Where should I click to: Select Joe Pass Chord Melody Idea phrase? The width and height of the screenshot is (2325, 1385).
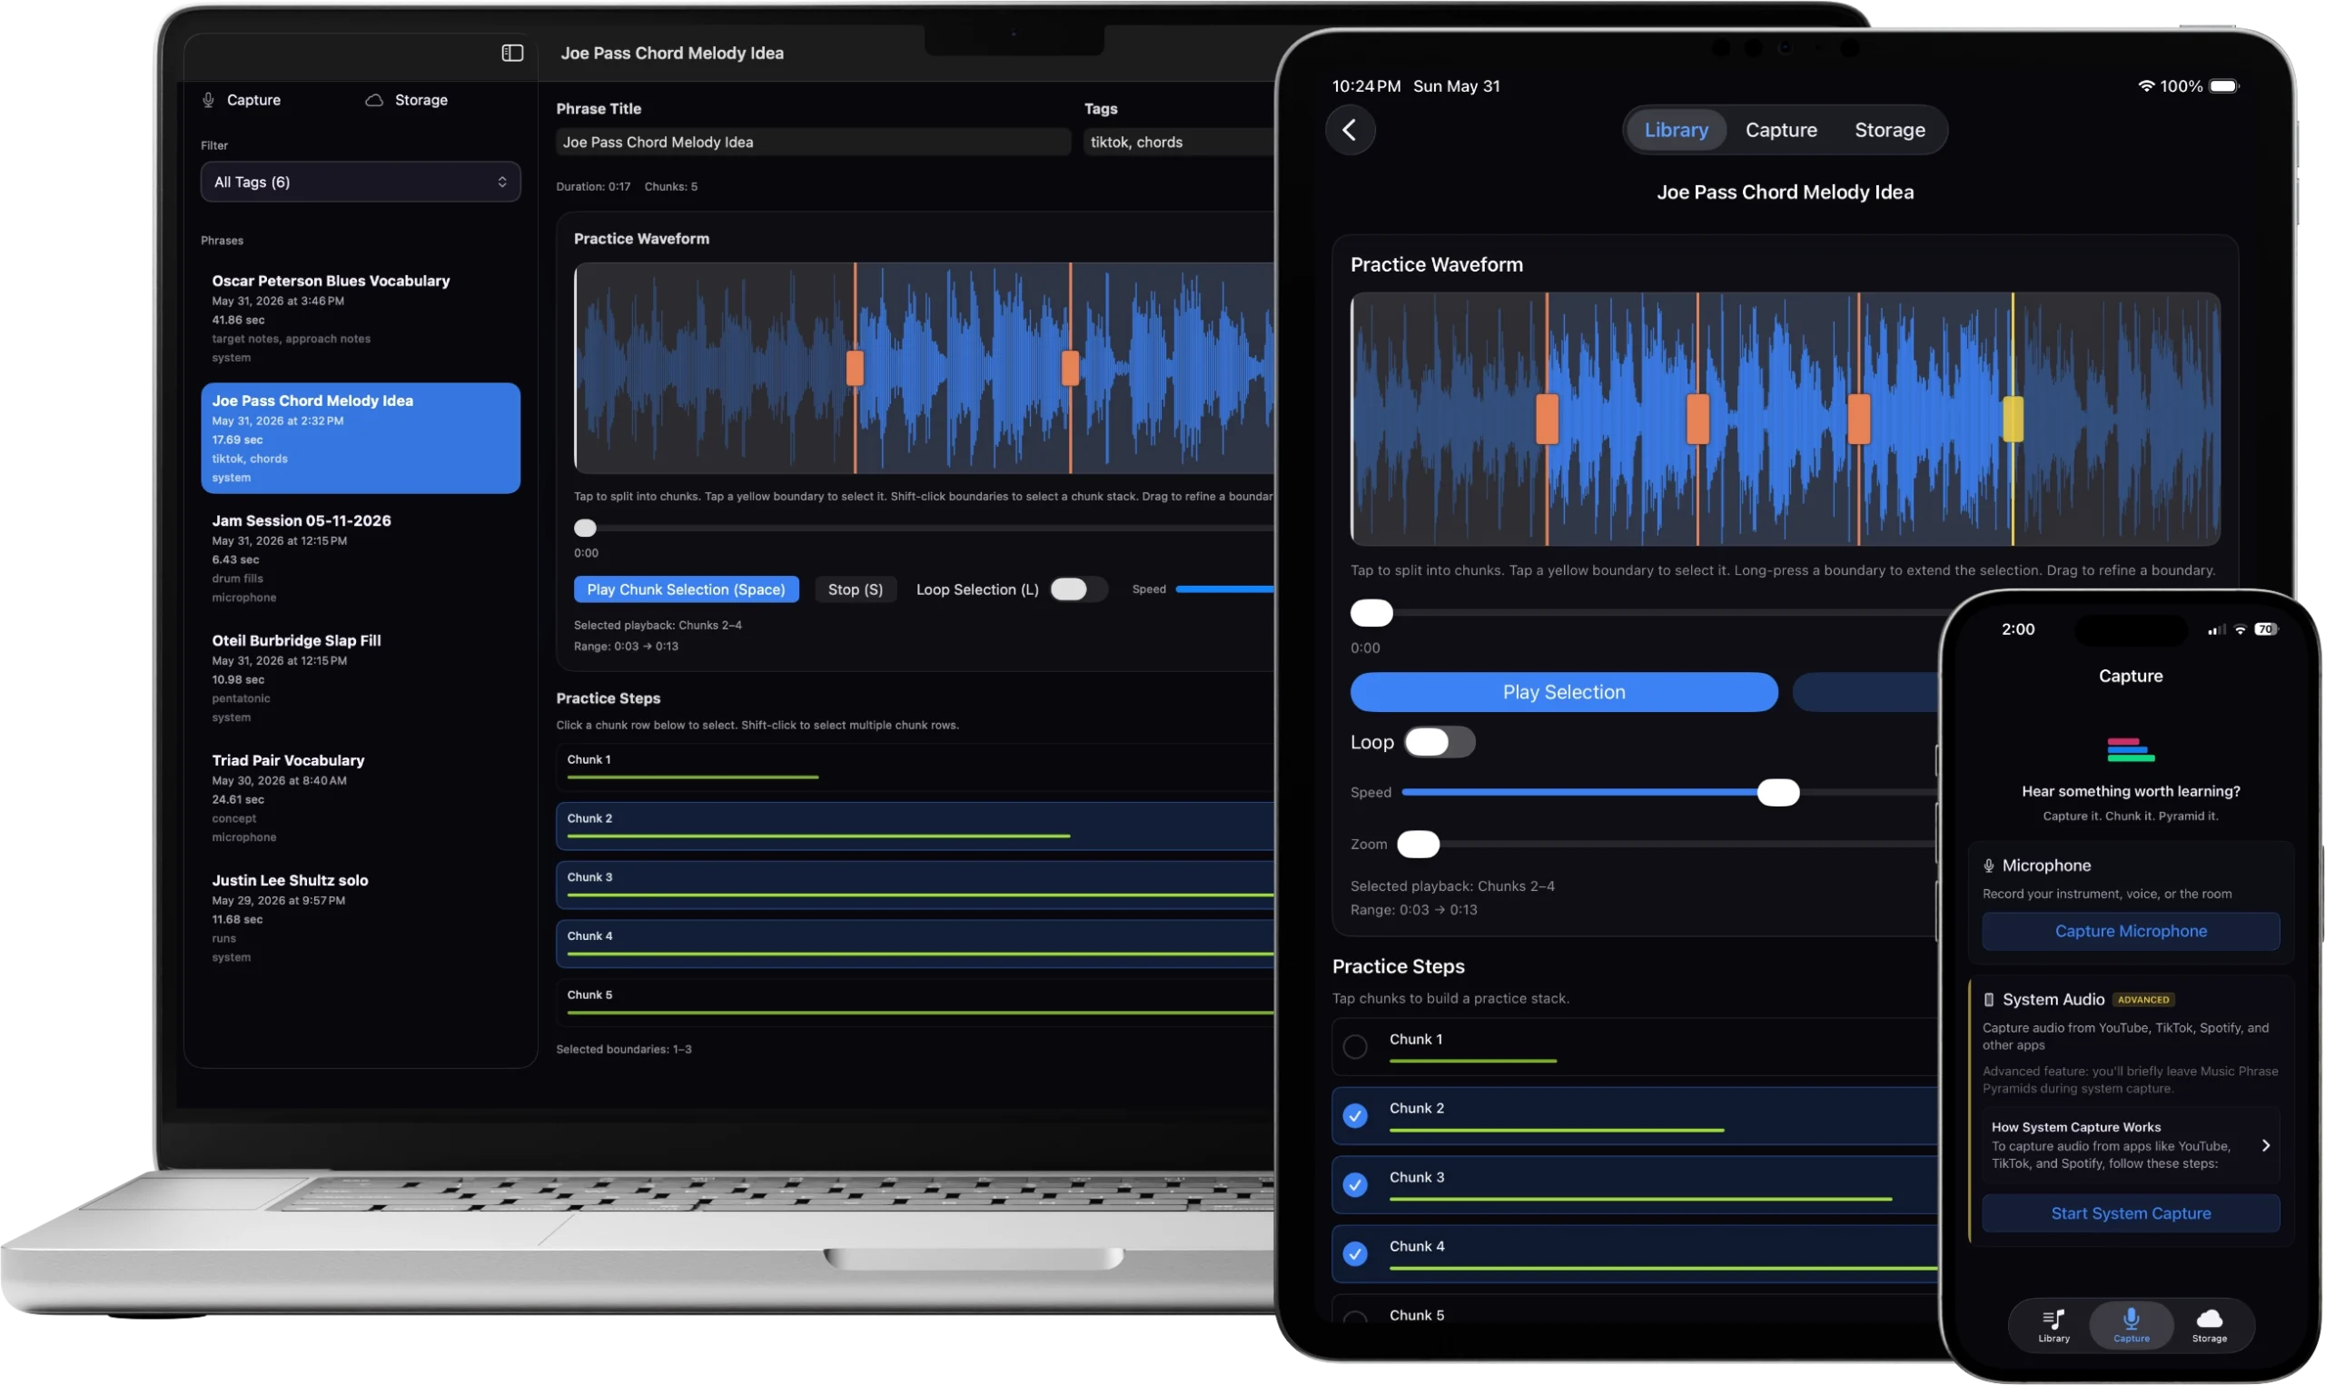[x=361, y=439]
